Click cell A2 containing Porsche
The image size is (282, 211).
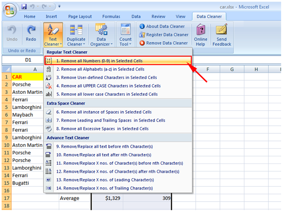[x=27, y=84]
